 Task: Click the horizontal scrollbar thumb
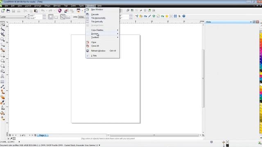(154, 135)
